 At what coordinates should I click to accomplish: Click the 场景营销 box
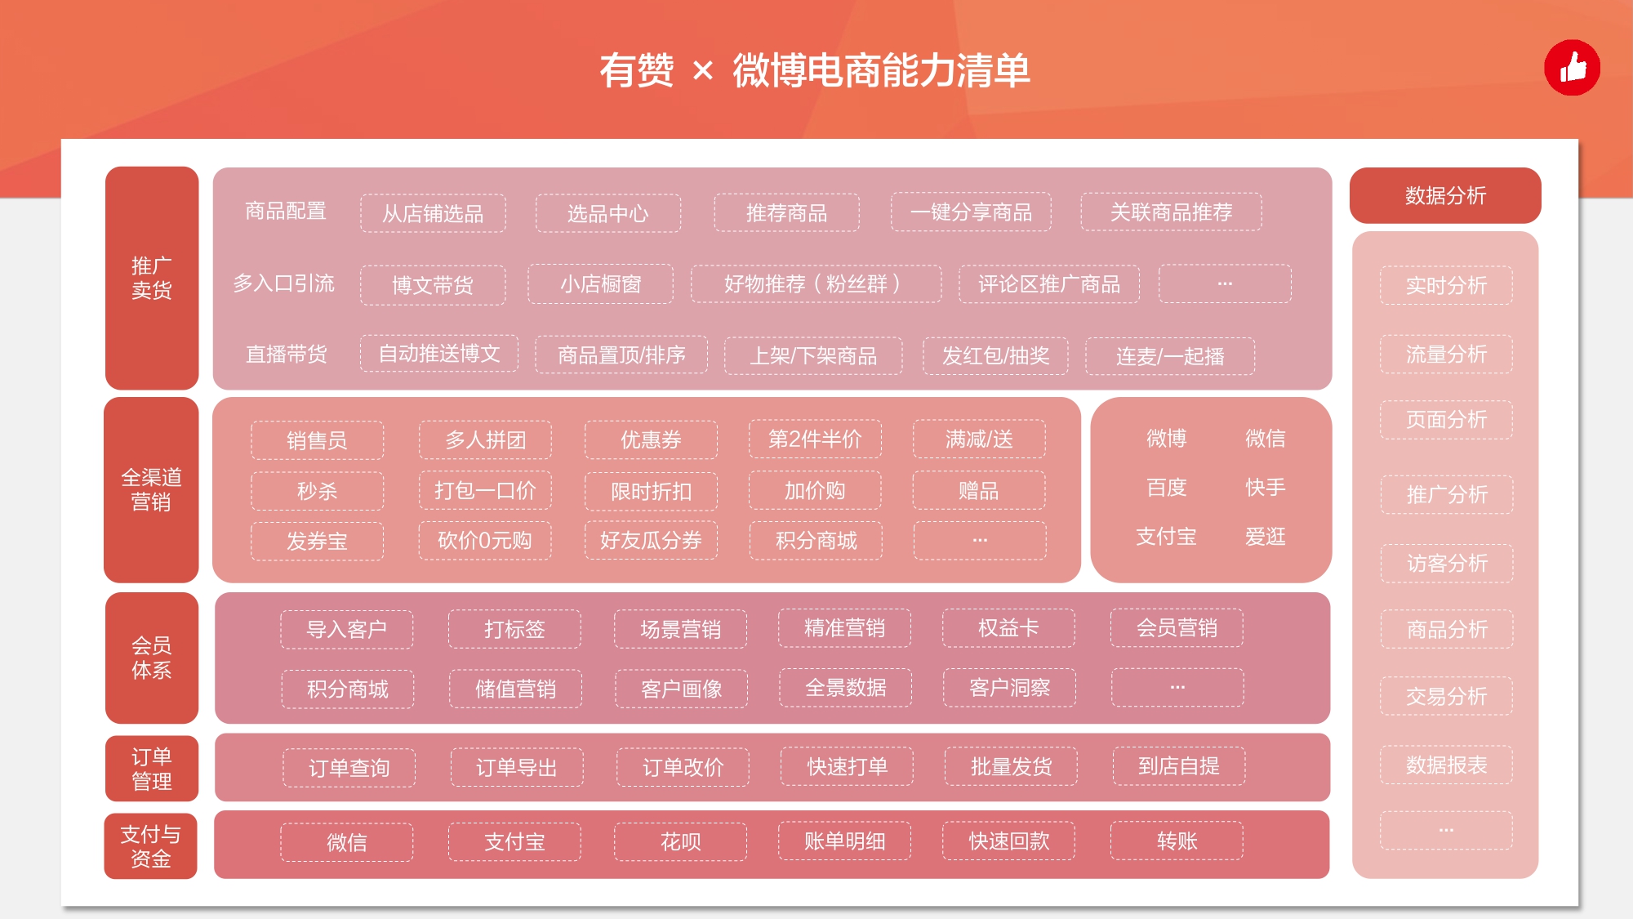[680, 629]
